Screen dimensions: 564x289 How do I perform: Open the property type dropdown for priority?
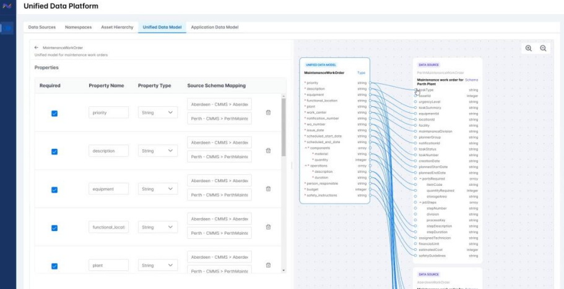pos(157,112)
